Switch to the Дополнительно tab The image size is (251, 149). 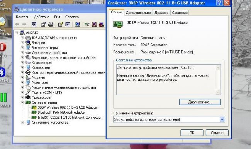click(x=138, y=13)
